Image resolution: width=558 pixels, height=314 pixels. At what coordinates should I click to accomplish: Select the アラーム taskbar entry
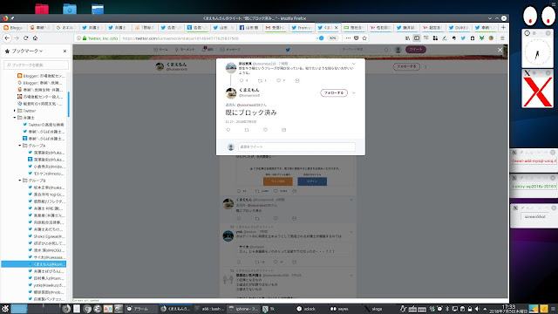point(140,309)
